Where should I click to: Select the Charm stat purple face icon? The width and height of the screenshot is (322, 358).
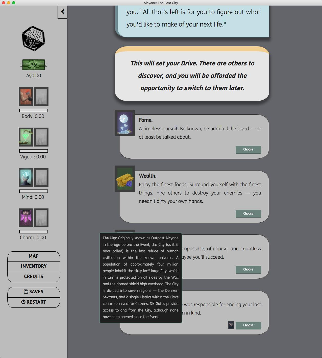point(26,218)
